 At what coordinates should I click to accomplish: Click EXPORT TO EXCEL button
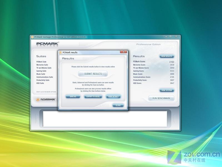click(x=93, y=97)
